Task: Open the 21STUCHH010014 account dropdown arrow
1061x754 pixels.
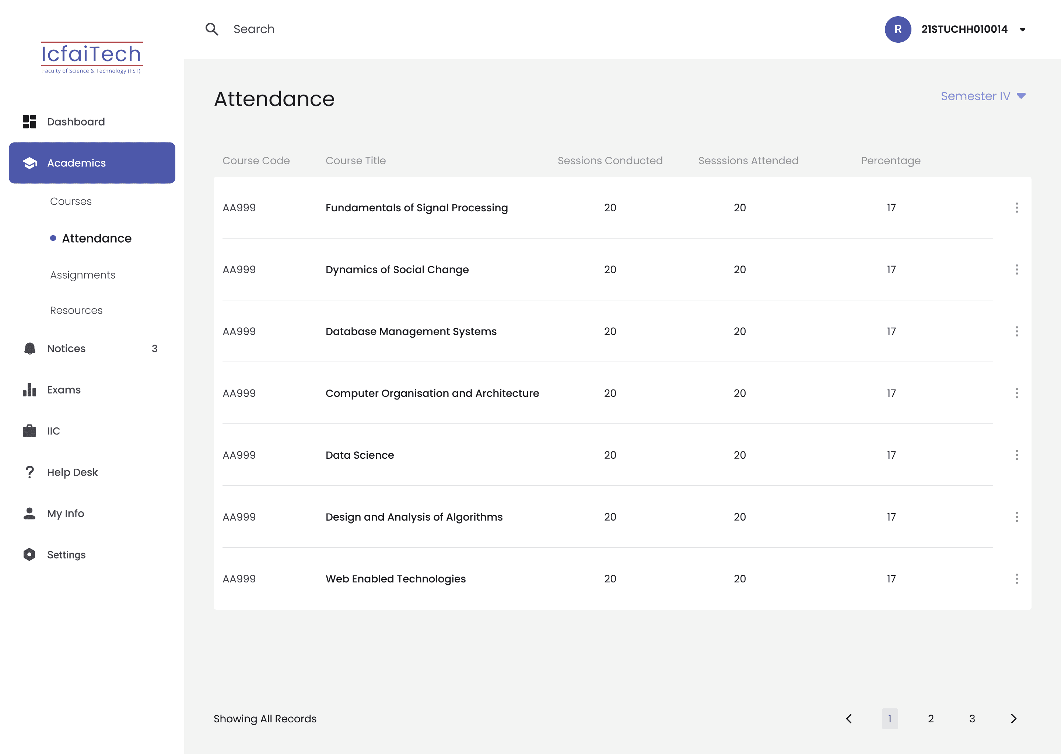Action: point(1022,30)
